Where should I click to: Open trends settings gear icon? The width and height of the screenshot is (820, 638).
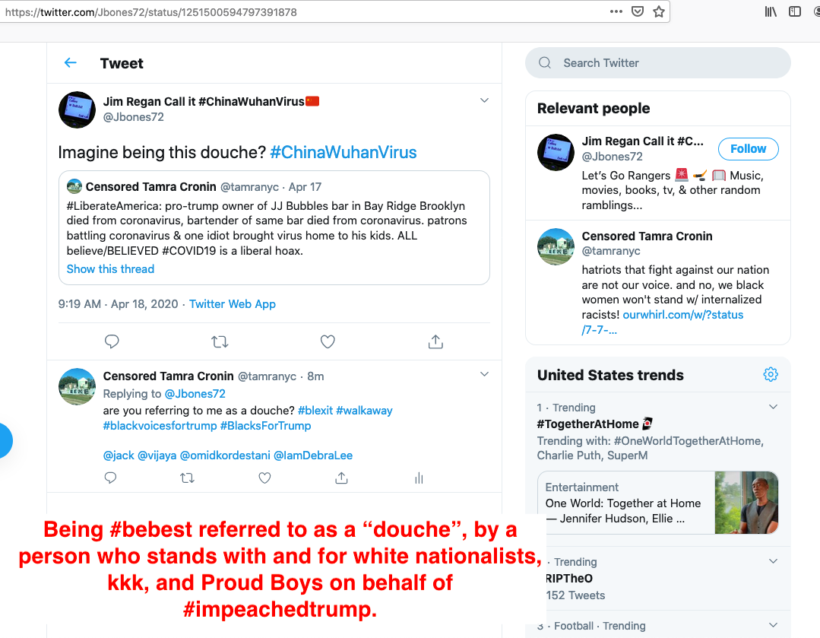[x=771, y=374]
